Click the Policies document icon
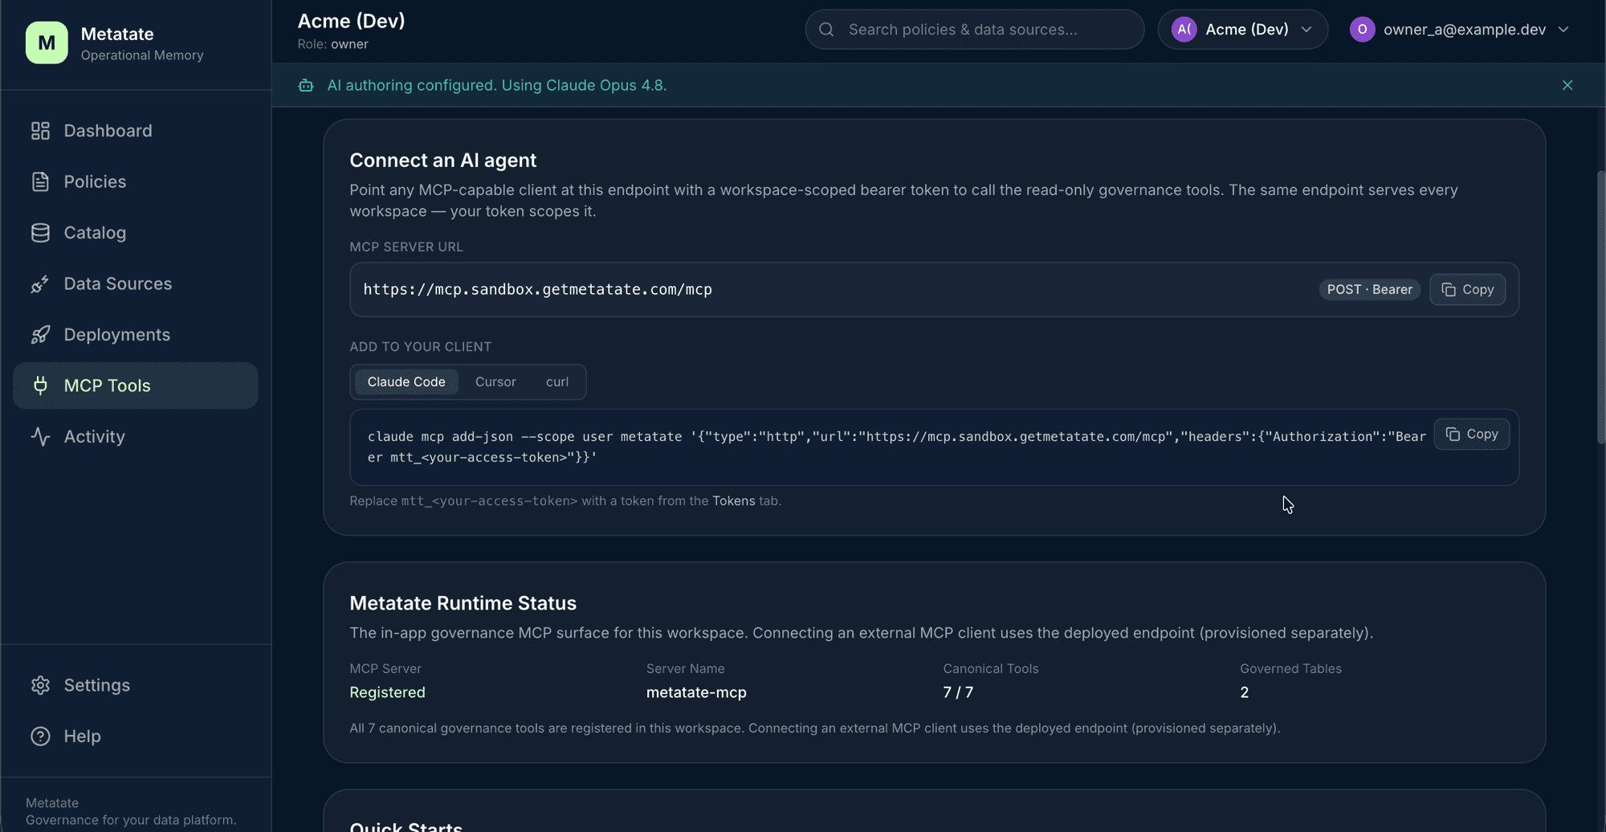The width and height of the screenshot is (1606, 832). [40, 181]
